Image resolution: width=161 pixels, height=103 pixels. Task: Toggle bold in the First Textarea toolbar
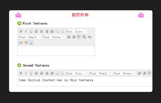(21, 31)
